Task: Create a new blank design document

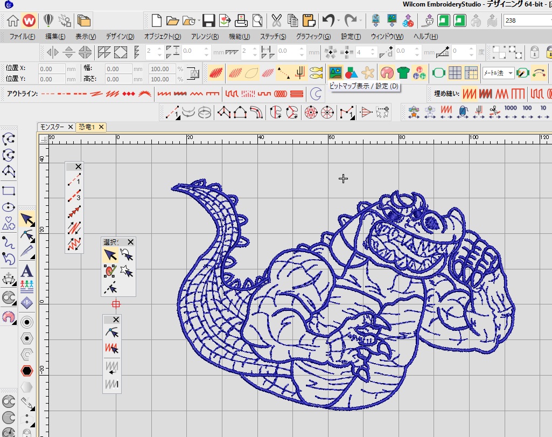Action: [x=156, y=21]
